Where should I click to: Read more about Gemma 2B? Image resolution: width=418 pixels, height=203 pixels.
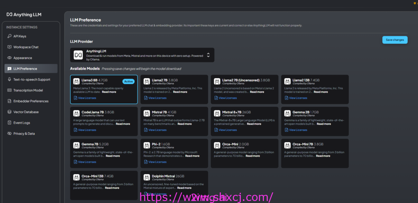324,124
